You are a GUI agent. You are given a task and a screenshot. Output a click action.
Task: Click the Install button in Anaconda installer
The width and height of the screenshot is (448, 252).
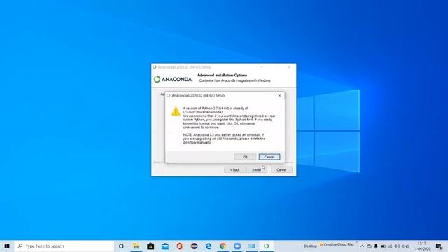click(257, 169)
